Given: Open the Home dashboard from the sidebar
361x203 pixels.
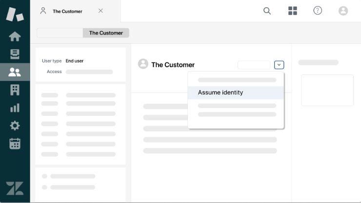Looking at the screenshot, I should coord(15,37).
